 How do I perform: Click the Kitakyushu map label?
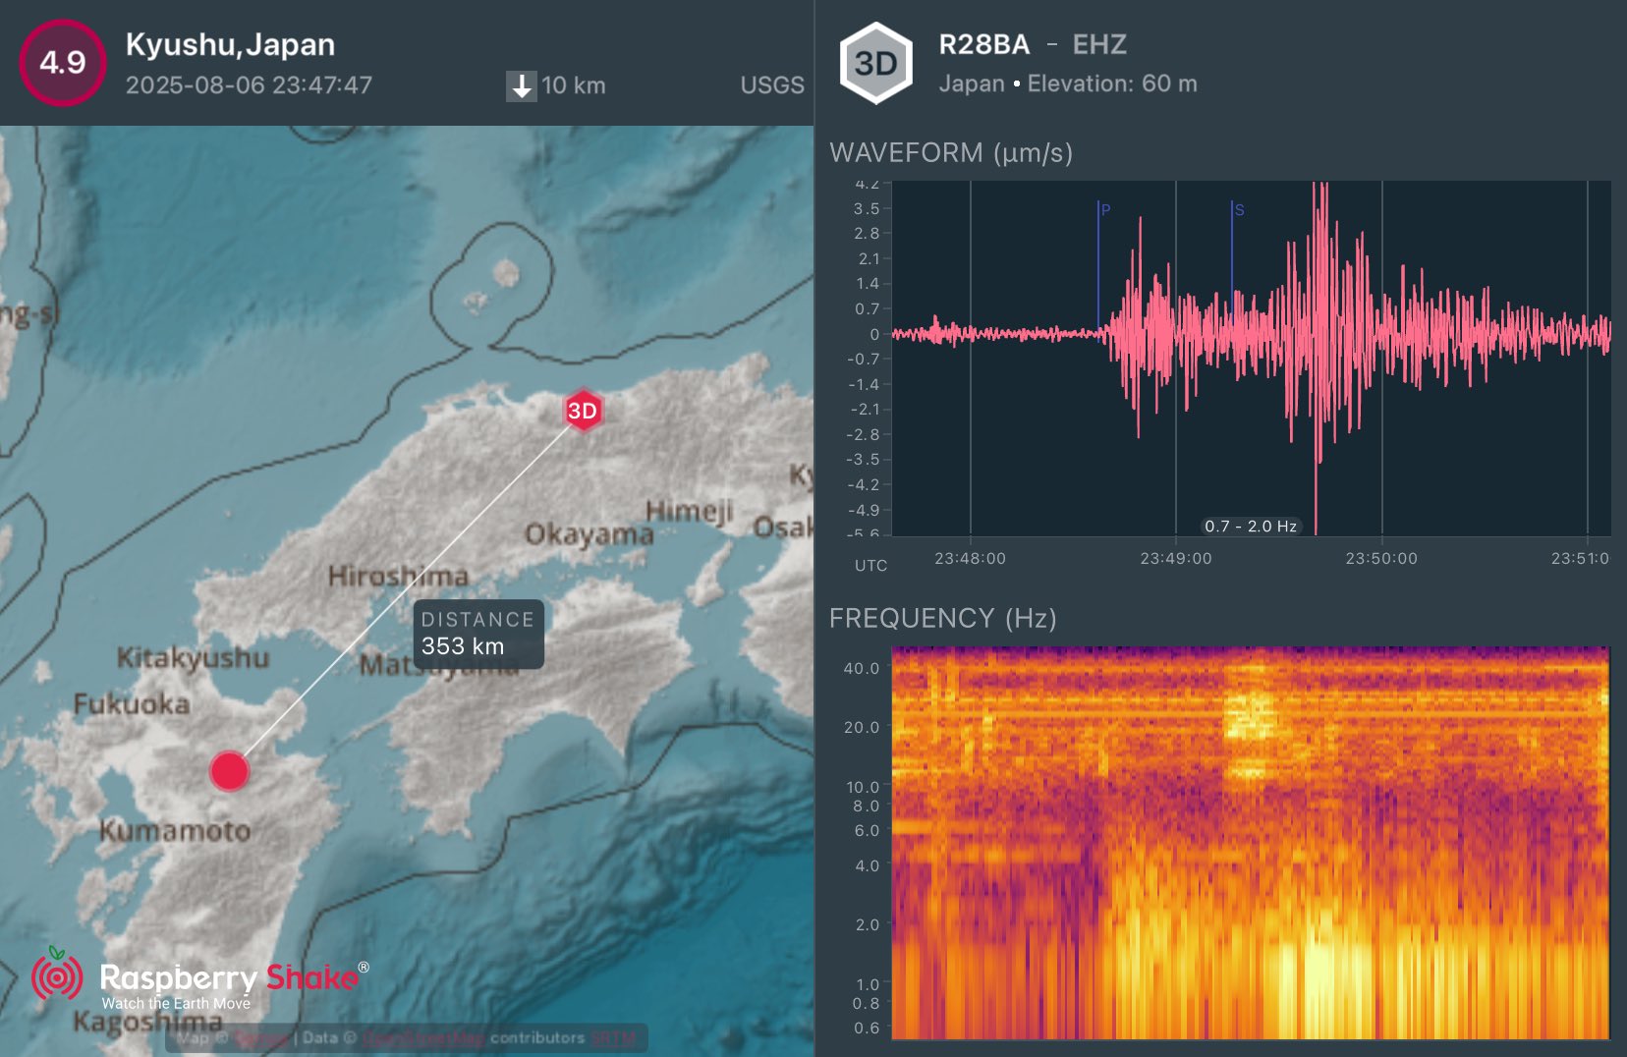[x=193, y=657]
